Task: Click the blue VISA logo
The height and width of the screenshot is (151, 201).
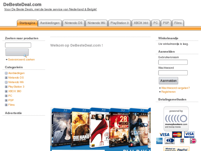Action: click(x=165, y=135)
